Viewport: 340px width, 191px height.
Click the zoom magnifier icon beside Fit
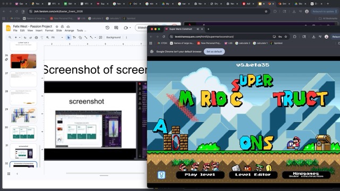47,38
